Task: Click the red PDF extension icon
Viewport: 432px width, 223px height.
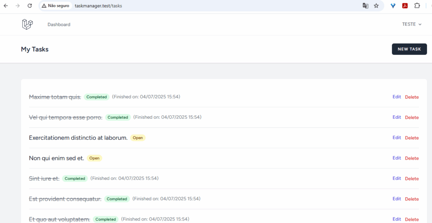Action: coord(405,6)
